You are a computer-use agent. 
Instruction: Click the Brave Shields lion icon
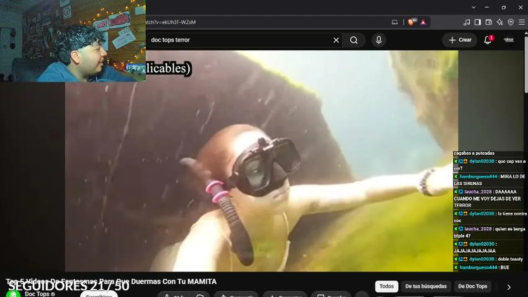click(411, 22)
